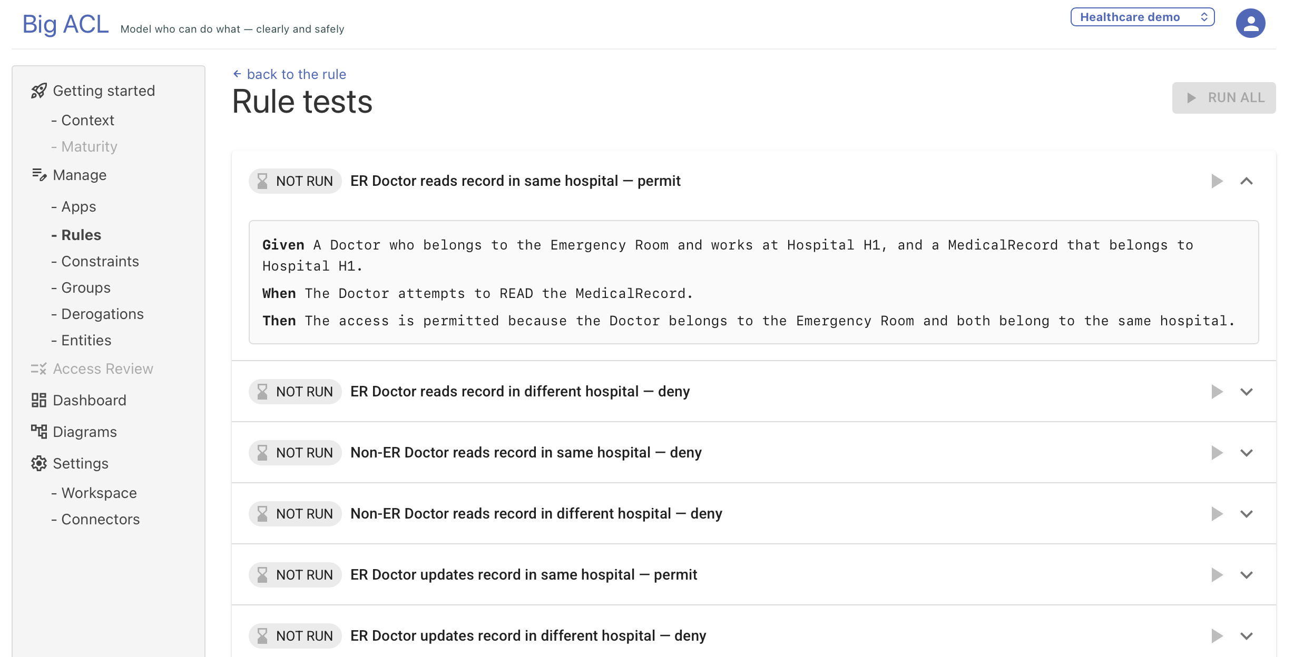Click the Big ACL logo title
The height and width of the screenshot is (657, 1294).
coord(65,24)
